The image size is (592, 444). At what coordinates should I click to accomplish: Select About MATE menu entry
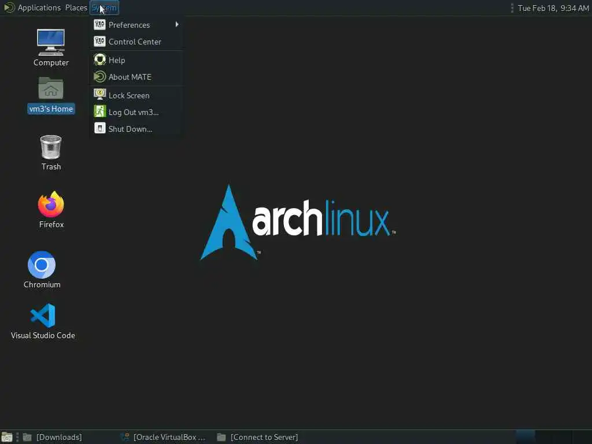(x=136, y=77)
